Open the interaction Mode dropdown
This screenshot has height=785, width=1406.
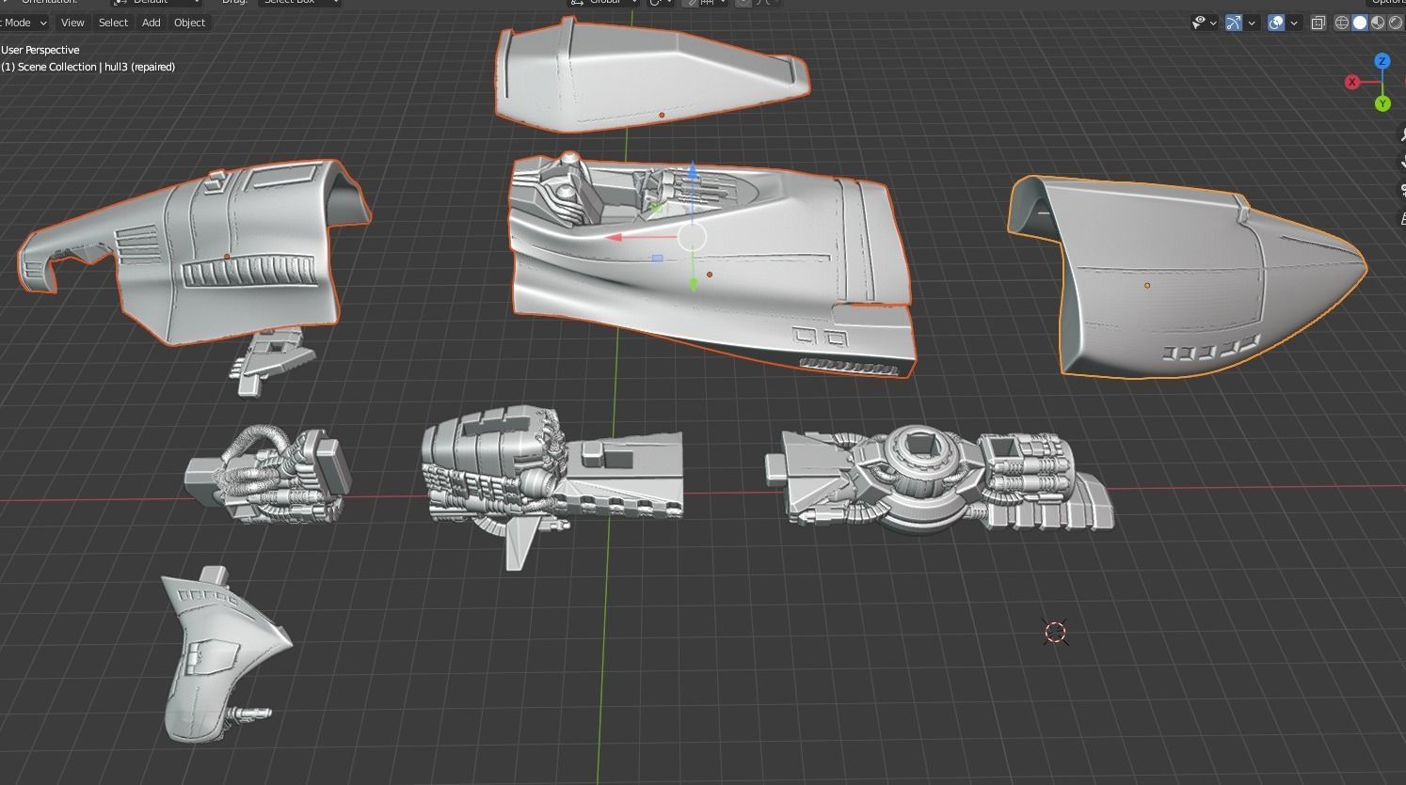coord(24,23)
